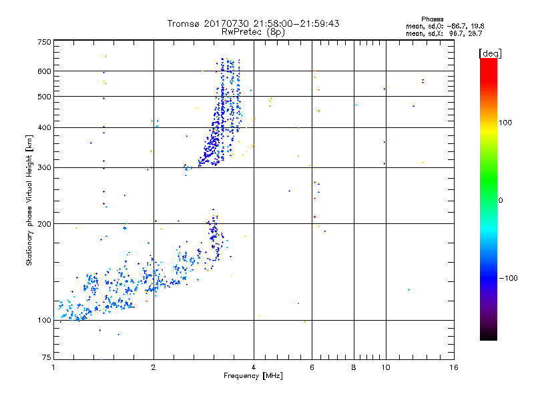The width and height of the screenshot is (534, 400).
Task: Click the plot title 'Tromsø 20170730 21:58:00-21:59:43'
Action: coord(253,23)
